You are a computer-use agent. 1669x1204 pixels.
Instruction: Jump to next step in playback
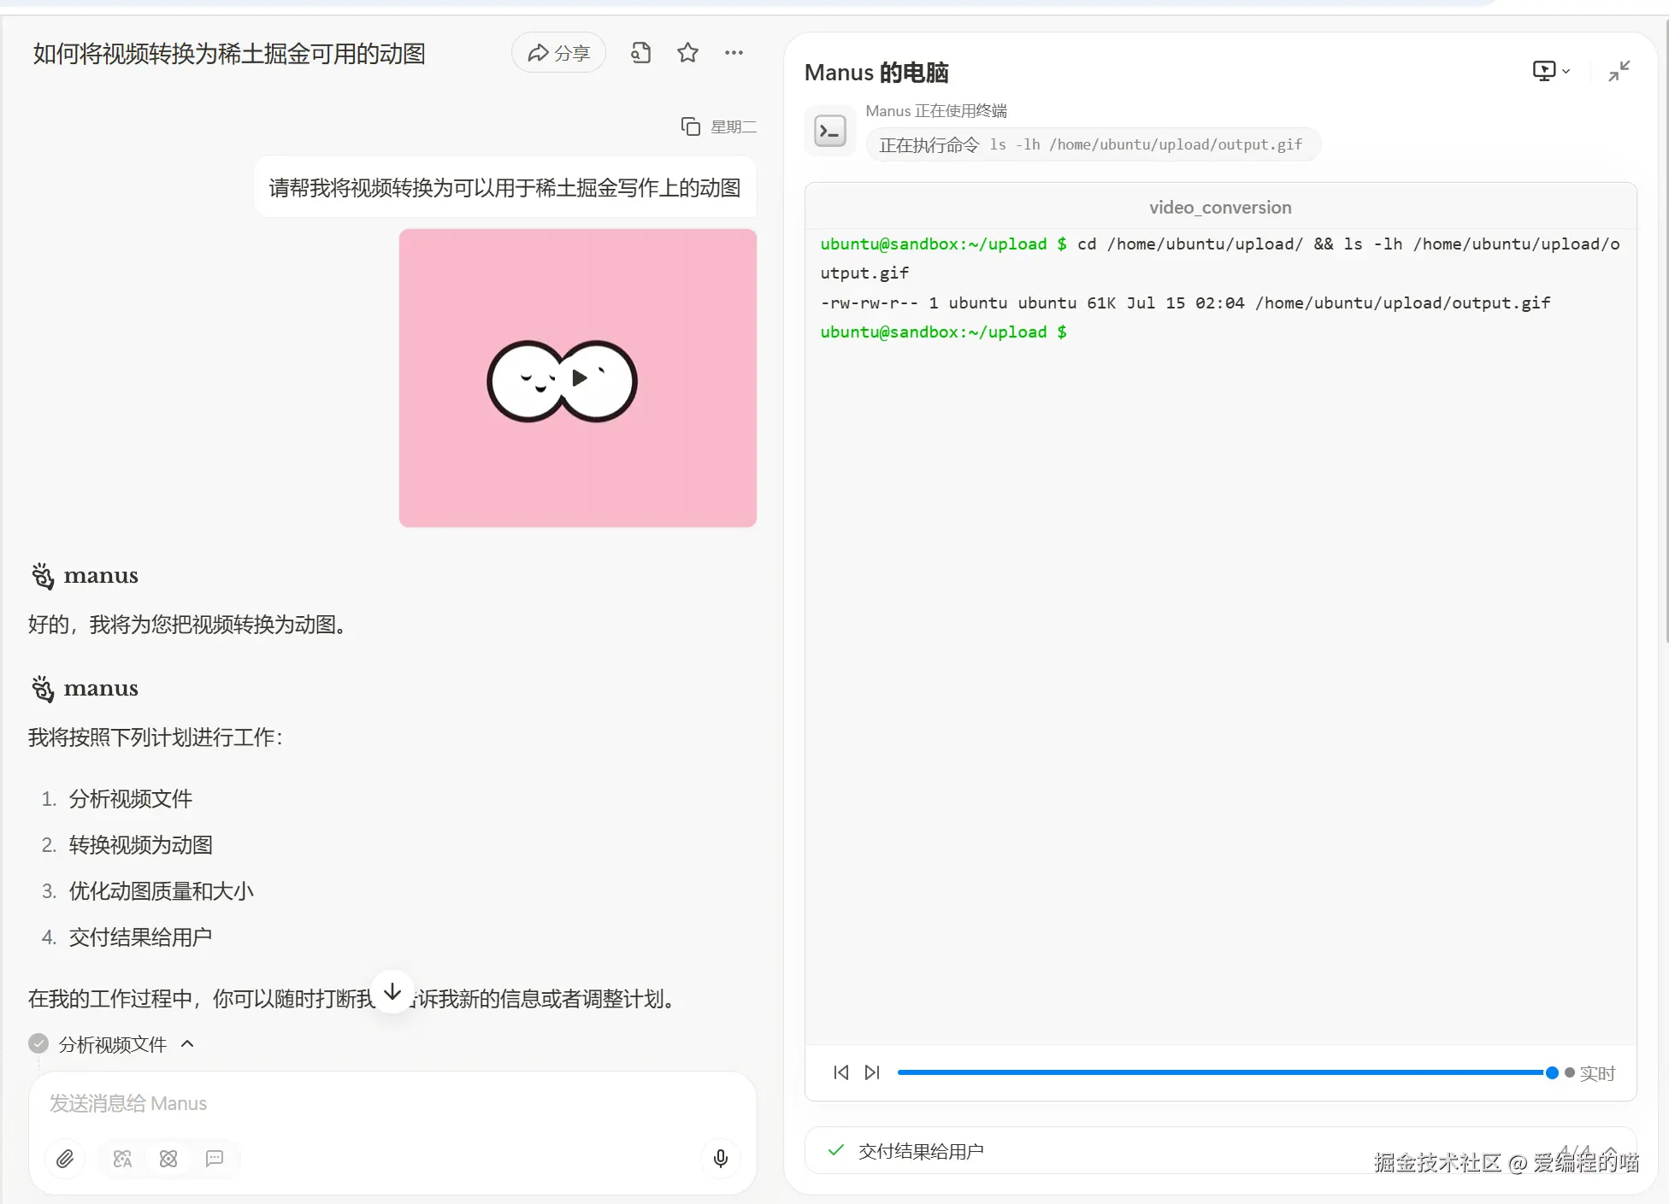click(872, 1072)
